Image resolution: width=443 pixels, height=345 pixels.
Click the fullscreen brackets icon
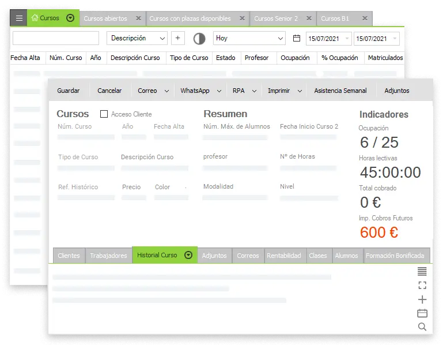pos(422,286)
